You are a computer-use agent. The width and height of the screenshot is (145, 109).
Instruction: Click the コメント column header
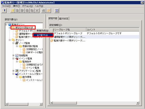[113, 30]
